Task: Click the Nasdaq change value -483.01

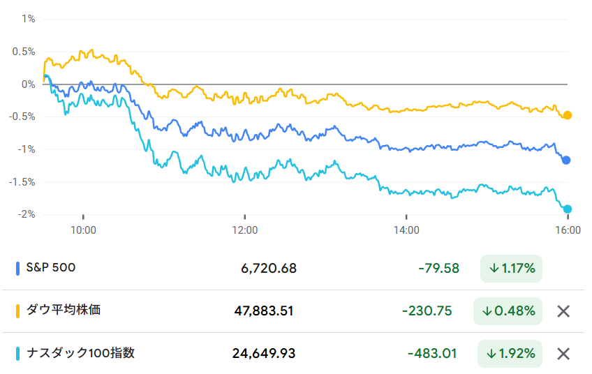Action: point(434,354)
